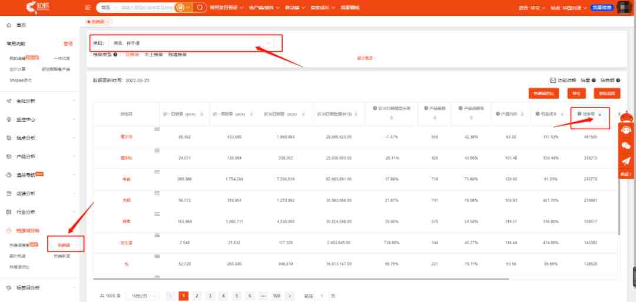The width and height of the screenshot is (636, 302).
Task: Click the help icon beside 销量
Action: [x=594, y=80]
